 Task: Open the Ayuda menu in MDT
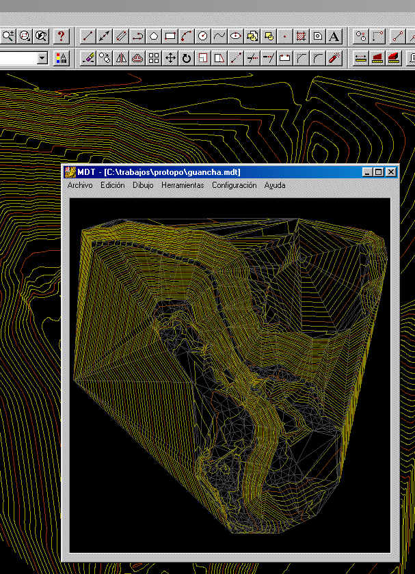(x=275, y=185)
